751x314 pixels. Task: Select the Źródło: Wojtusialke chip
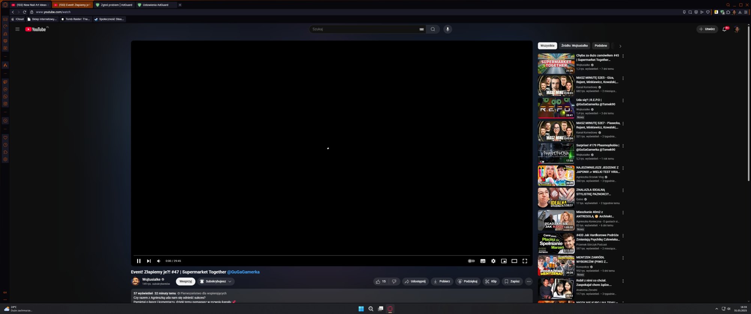tap(575, 46)
